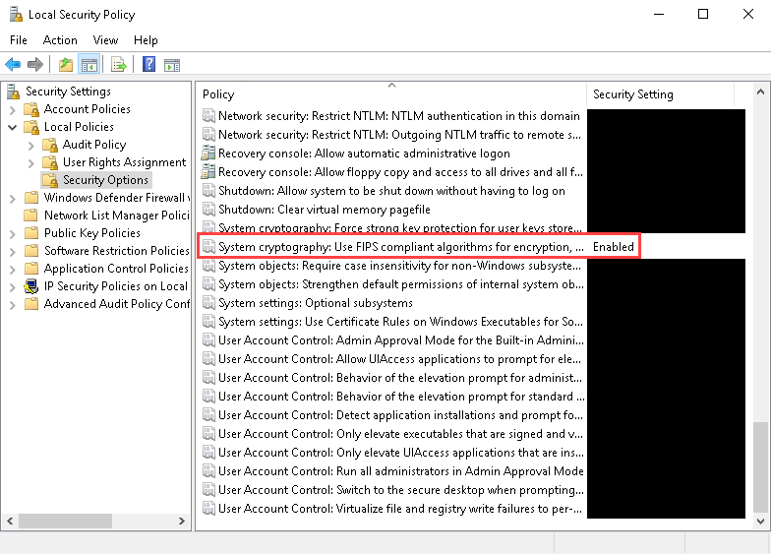This screenshot has height=554, width=771.
Task: Sort by the Policy column header
Action: tap(390, 94)
